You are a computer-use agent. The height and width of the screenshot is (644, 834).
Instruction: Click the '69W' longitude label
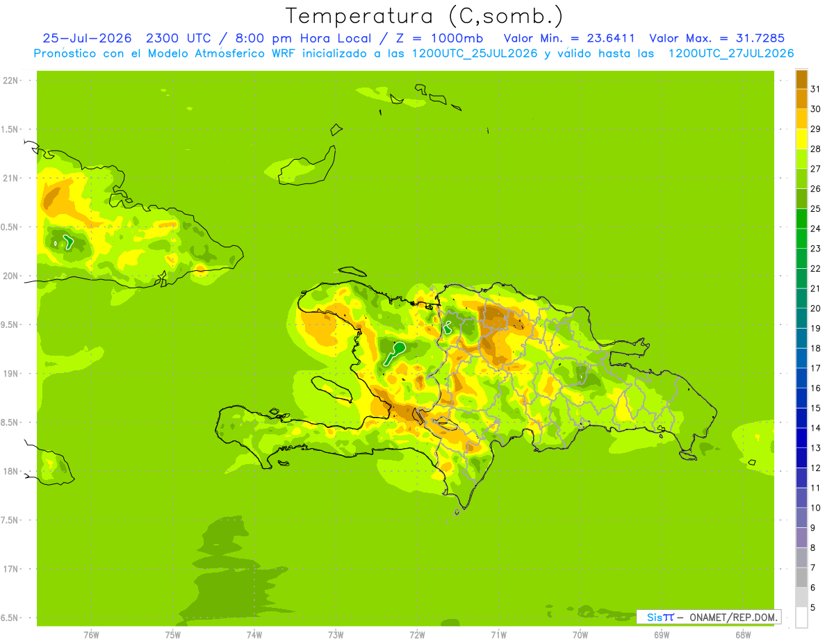coord(662,635)
